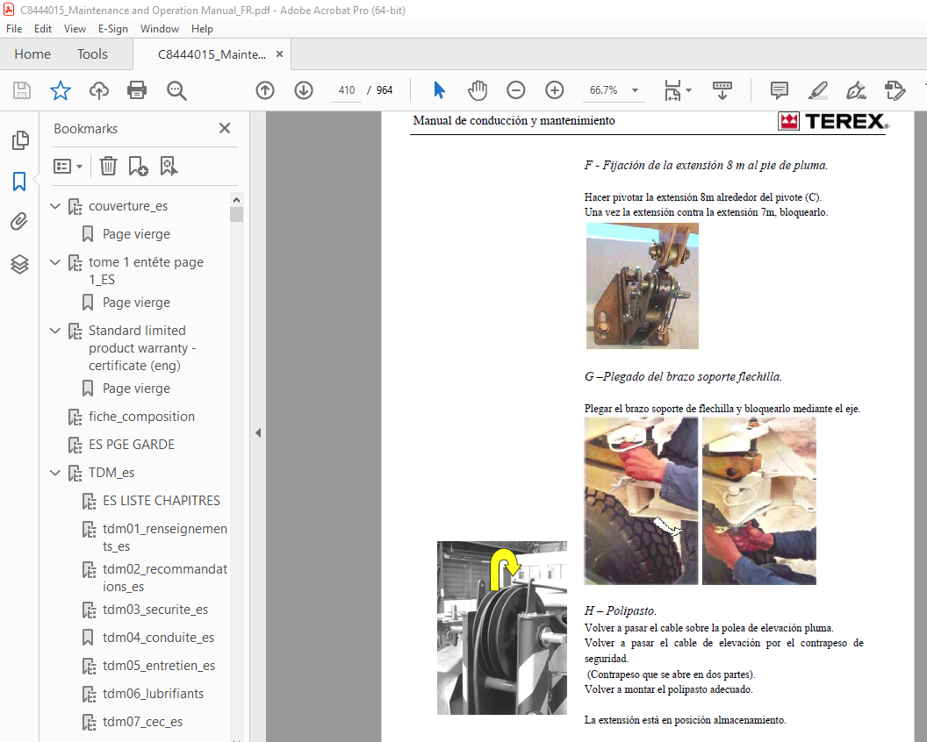The height and width of the screenshot is (742, 927).
Task: Open the fit page options tool
Action: coord(672,90)
